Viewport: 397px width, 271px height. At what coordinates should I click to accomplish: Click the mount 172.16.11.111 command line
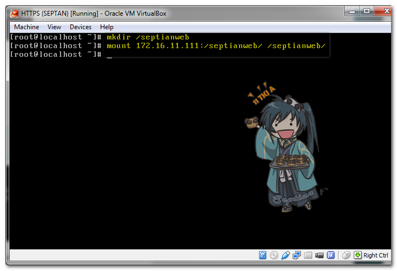coord(216,46)
